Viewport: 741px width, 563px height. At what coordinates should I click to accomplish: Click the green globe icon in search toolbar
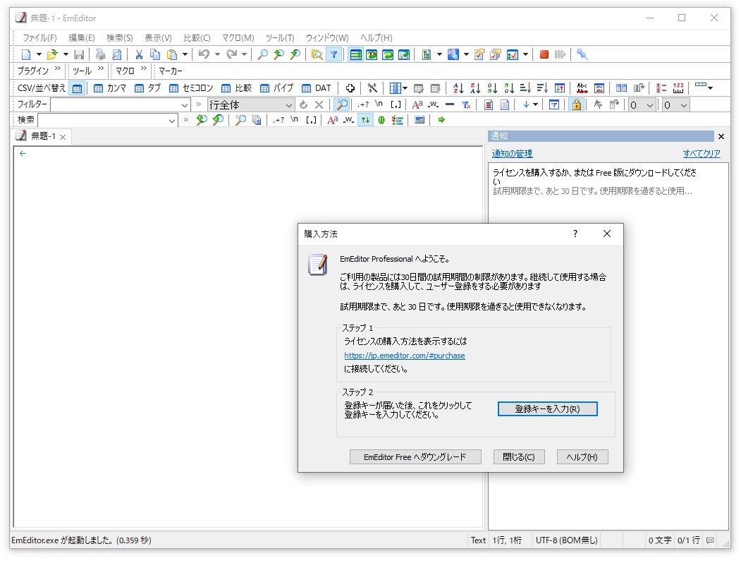(x=381, y=120)
